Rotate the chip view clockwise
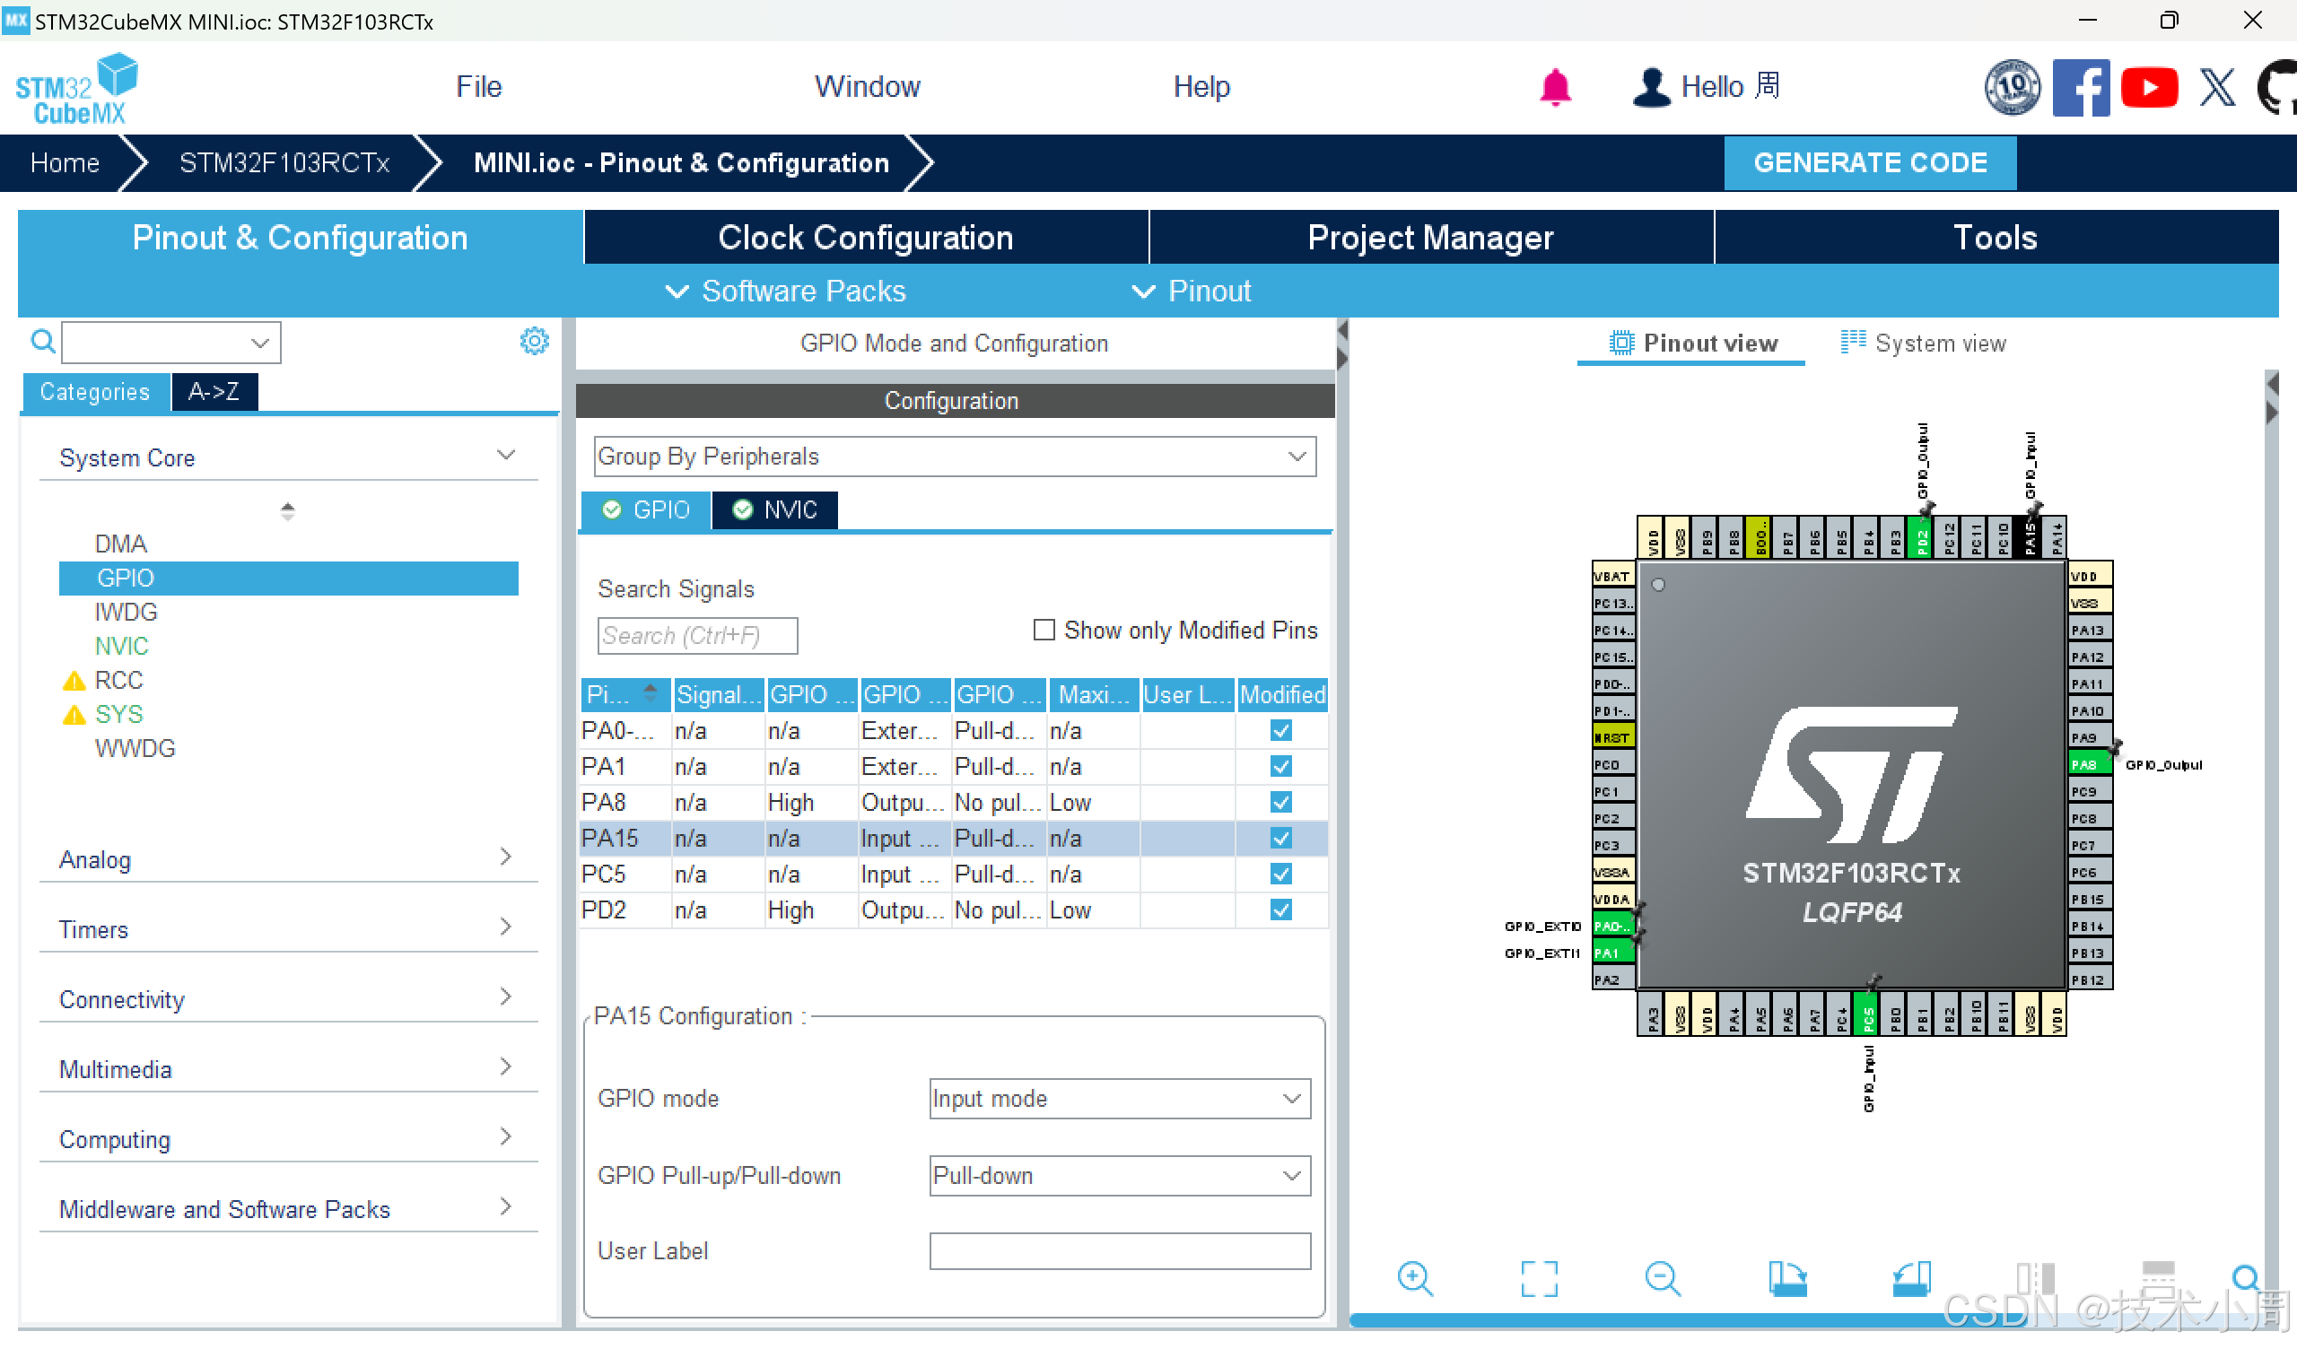The height and width of the screenshot is (1349, 2297). pos(1786,1279)
